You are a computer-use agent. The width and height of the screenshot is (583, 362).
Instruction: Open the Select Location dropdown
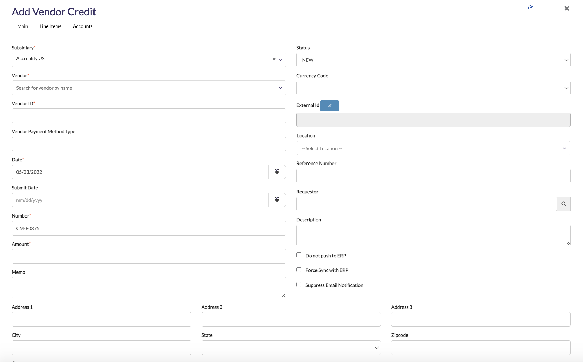tap(433, 148)
